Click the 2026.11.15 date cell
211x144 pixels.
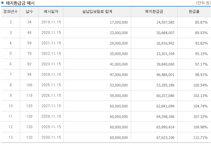point(51,96)
